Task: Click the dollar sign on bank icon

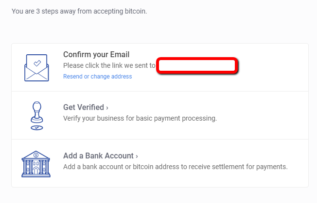Action: point(36,155)
